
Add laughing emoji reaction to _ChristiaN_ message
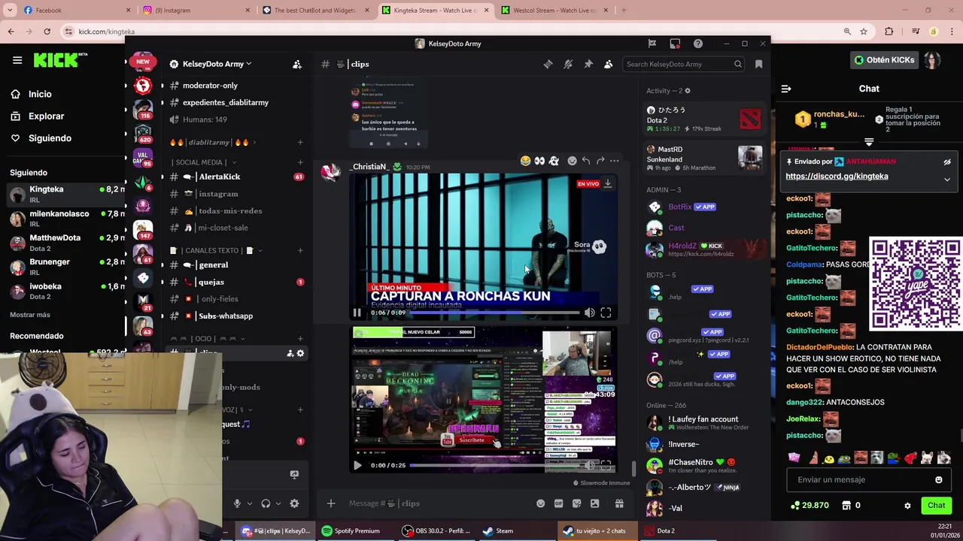point(525,161)
